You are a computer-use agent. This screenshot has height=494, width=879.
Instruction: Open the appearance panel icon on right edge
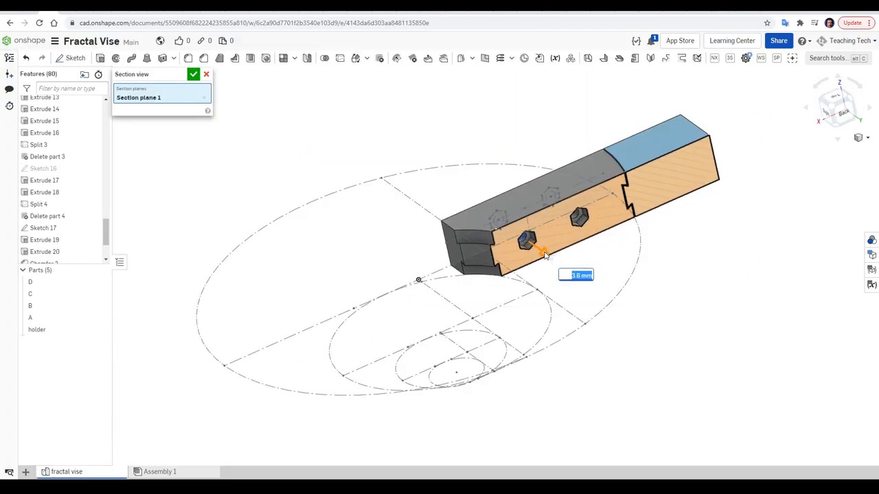coord(871,240)
